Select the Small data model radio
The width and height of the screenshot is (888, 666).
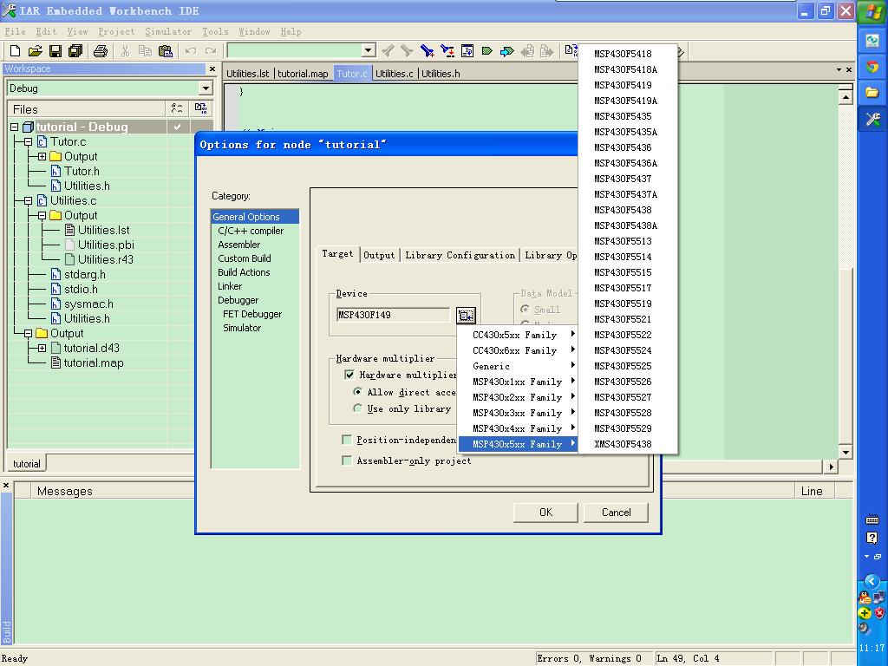pos(525,310)
